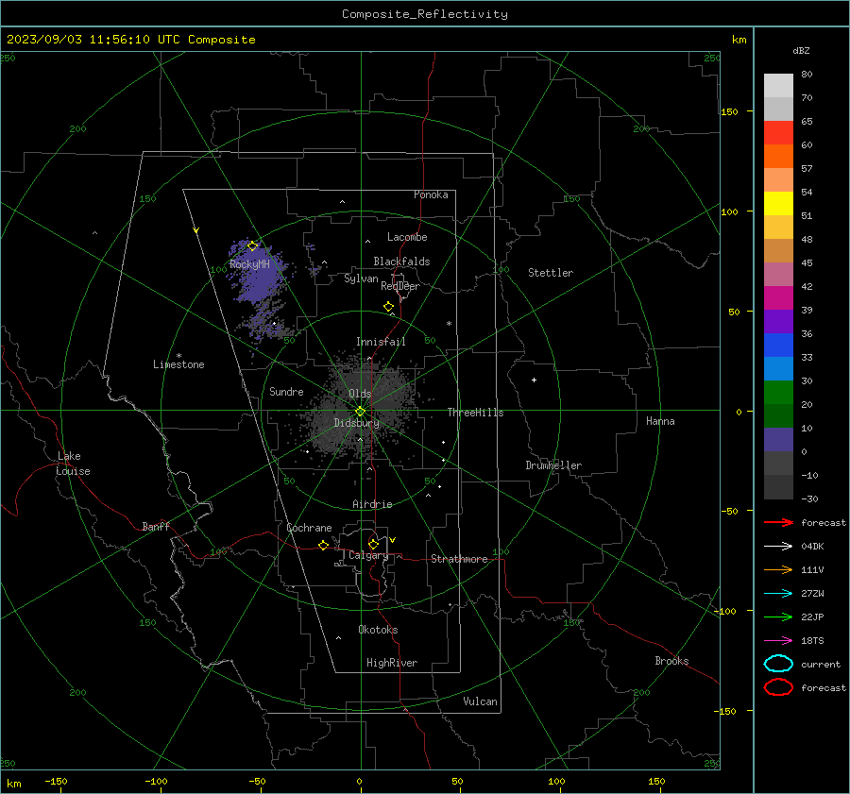
Task: Click the Airdrie town label
Action: pyautogui.click(x=372, y=504)
